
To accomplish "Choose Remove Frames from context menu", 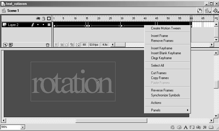I will click(162, 41).
